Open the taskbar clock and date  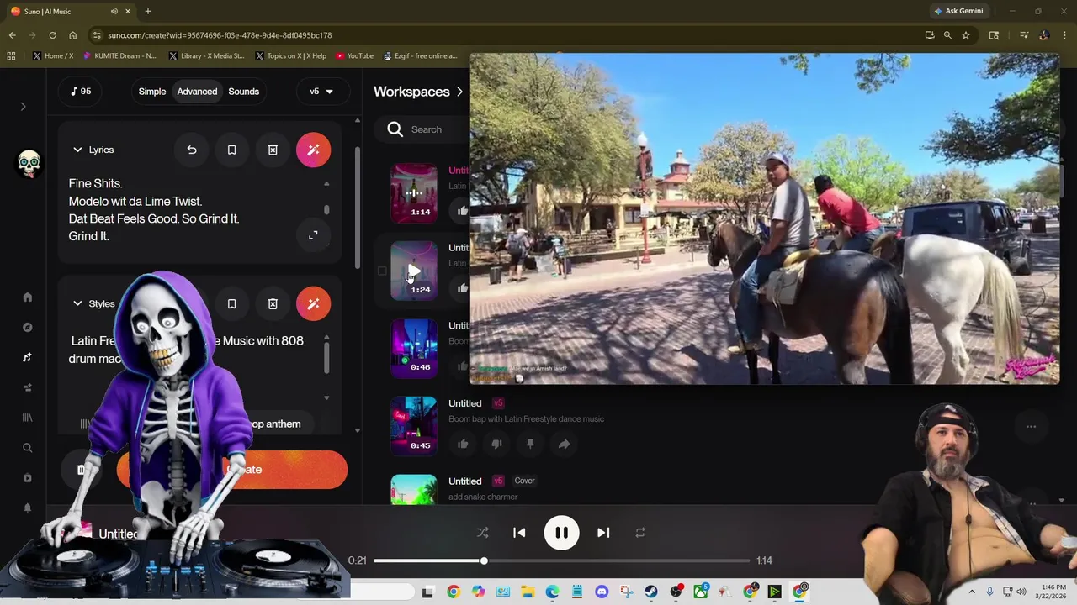point(1053,592)
